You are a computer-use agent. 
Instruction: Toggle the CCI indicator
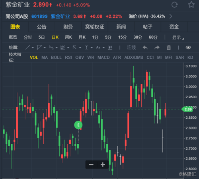(150, 58)
